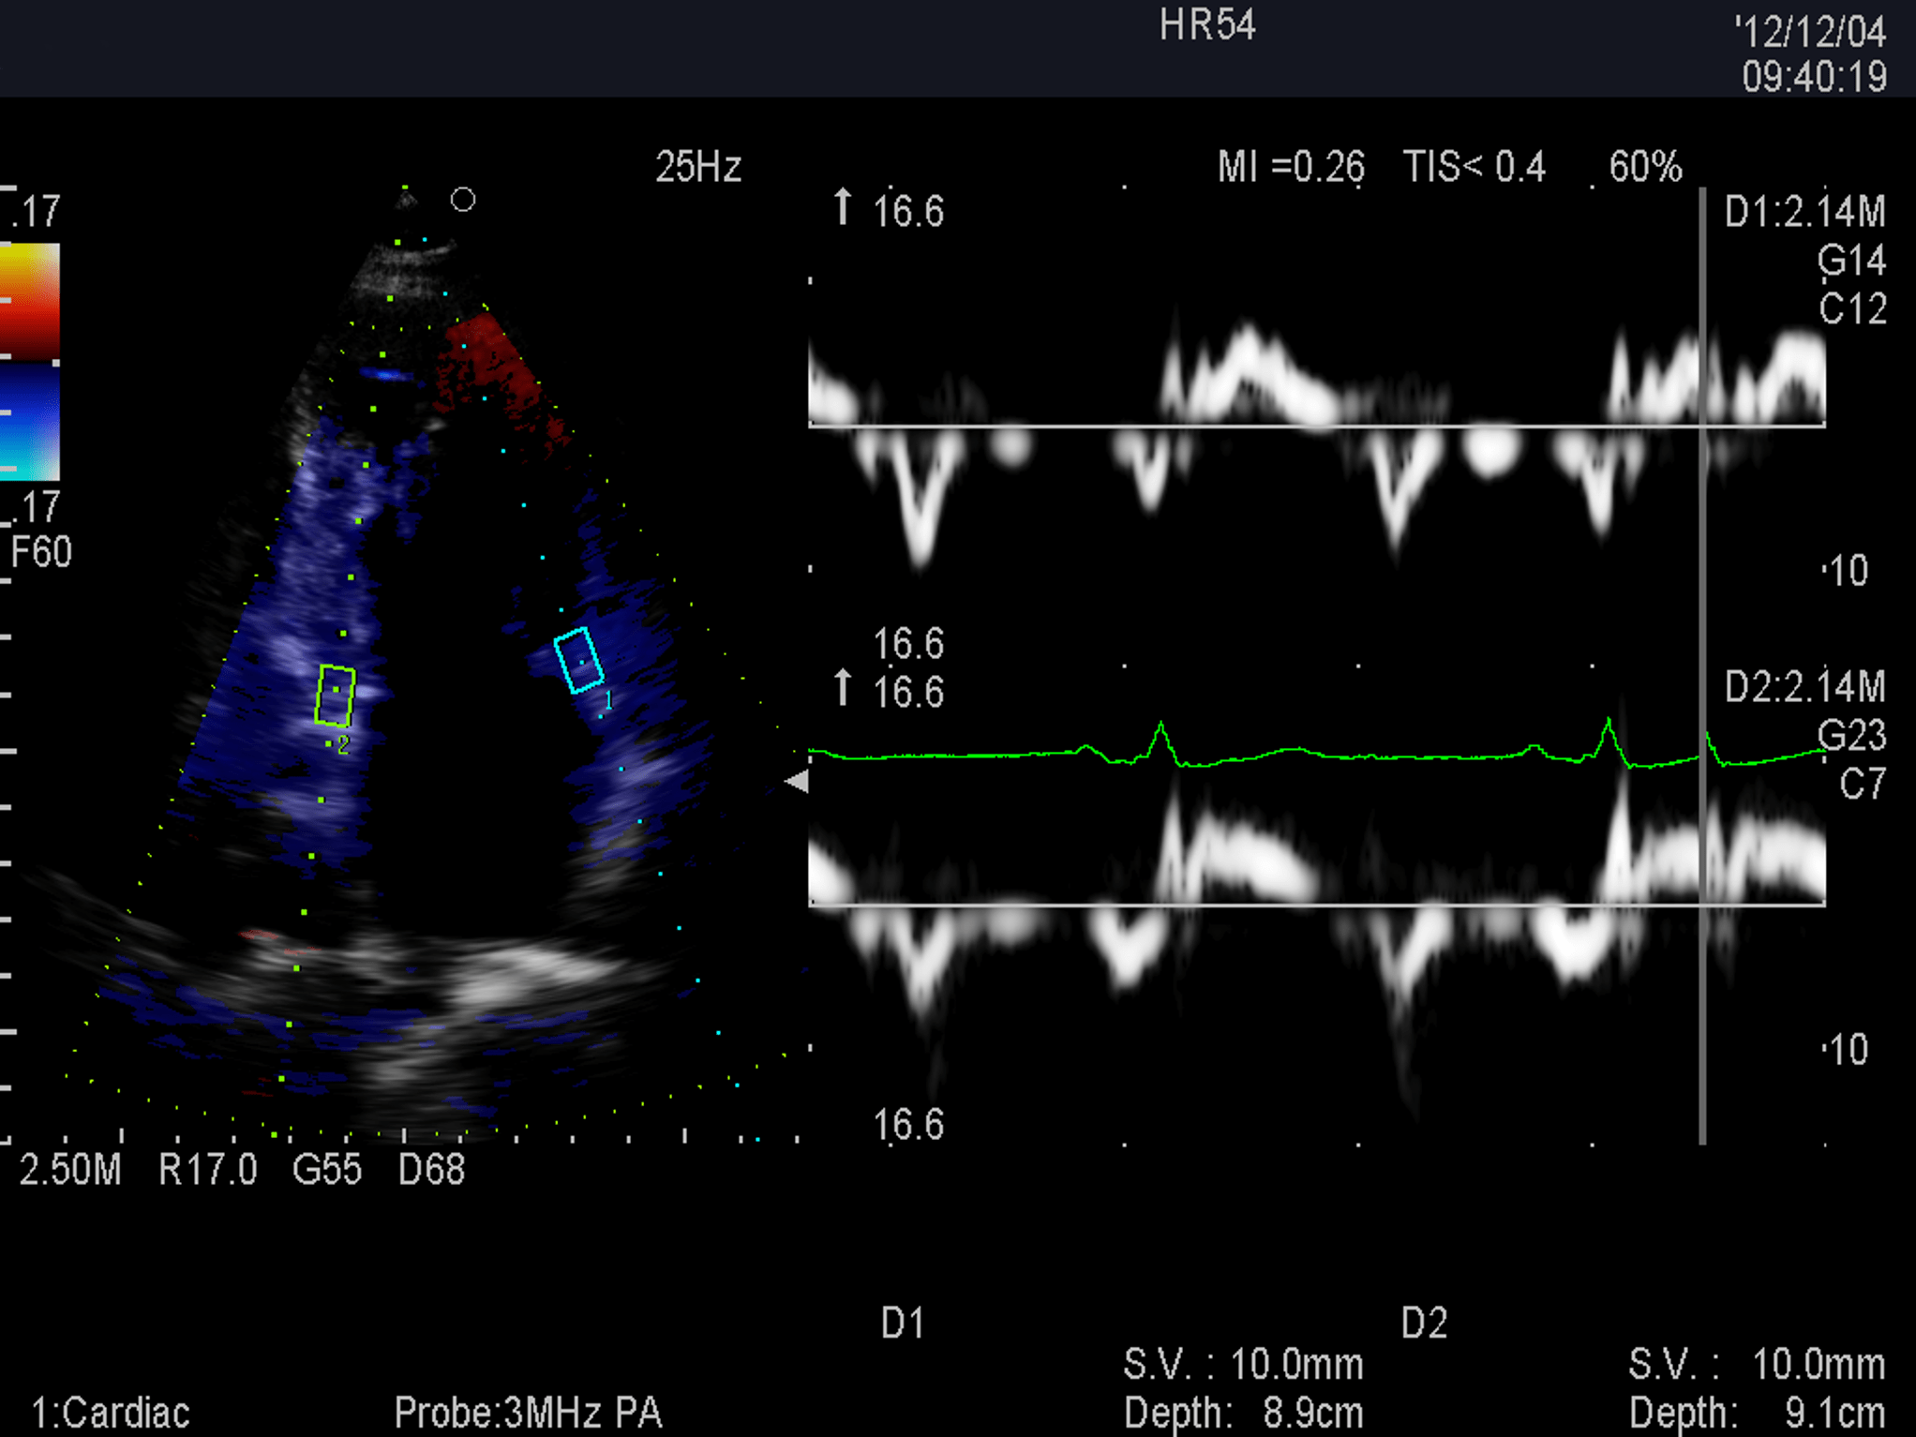
Task: Click the D1:2.14M frequency label
Action: [1804, 212]
